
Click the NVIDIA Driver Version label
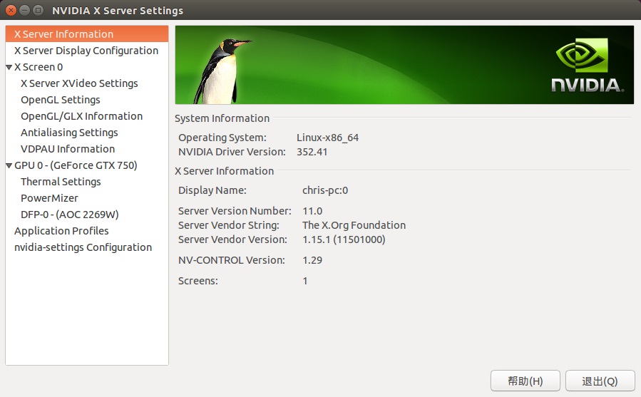[232, 152]
